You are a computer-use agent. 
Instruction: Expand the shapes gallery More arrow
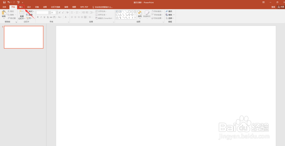click(135, 18)
